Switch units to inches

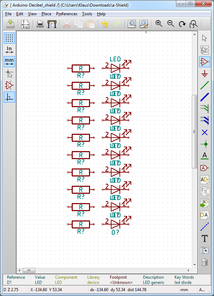coord(9,50)
